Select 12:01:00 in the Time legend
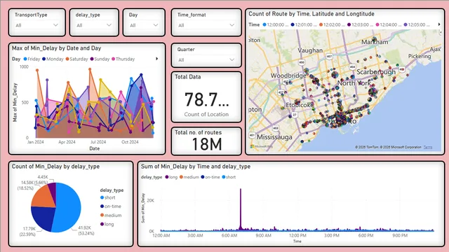This screenshot has height=252, width=449. (304, 24)
